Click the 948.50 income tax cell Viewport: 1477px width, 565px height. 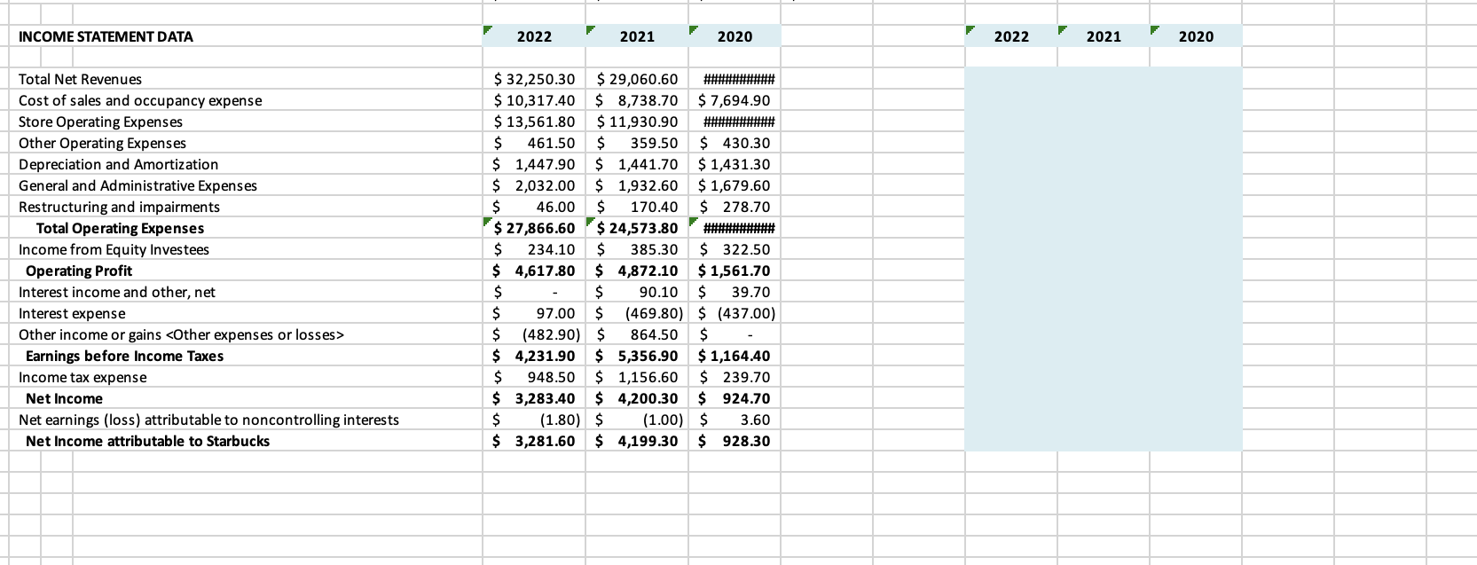[x=534, y=377]
